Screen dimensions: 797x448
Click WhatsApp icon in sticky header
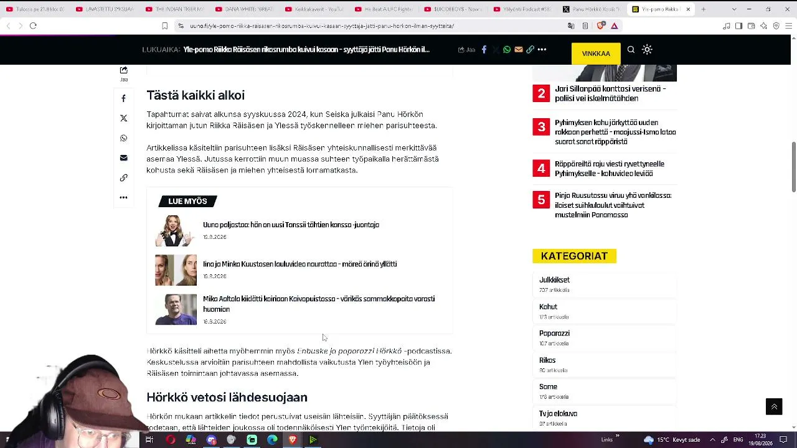[x=507, y=50]
